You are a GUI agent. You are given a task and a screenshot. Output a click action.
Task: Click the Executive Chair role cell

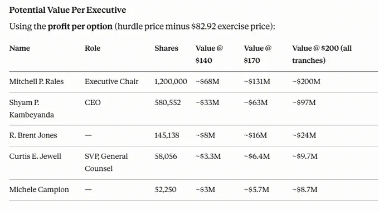[x=111, y=81]
